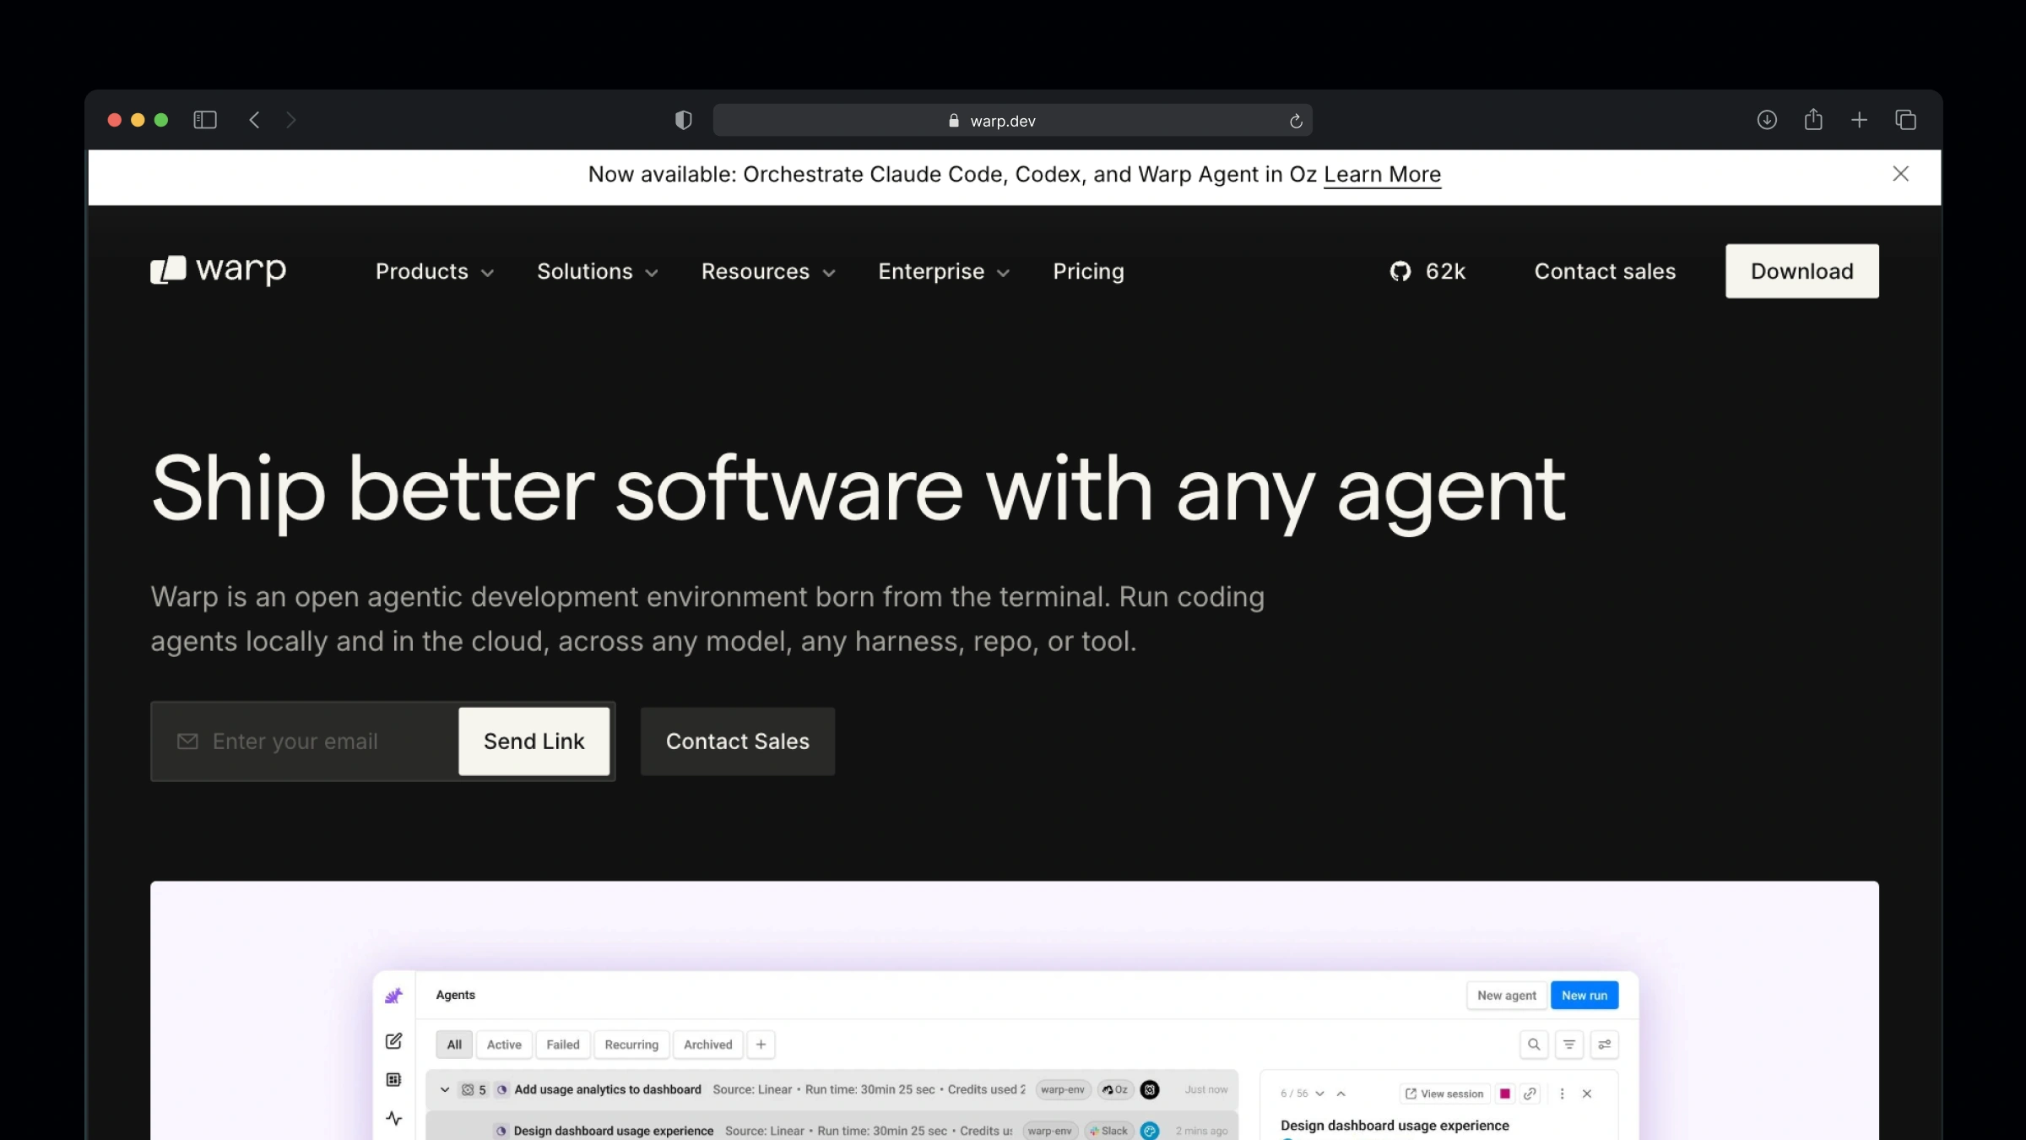Screen dimensions: 2026x1140
Task: Click the View session button
Action: pyautogui.click(x=1444, y=1094)
